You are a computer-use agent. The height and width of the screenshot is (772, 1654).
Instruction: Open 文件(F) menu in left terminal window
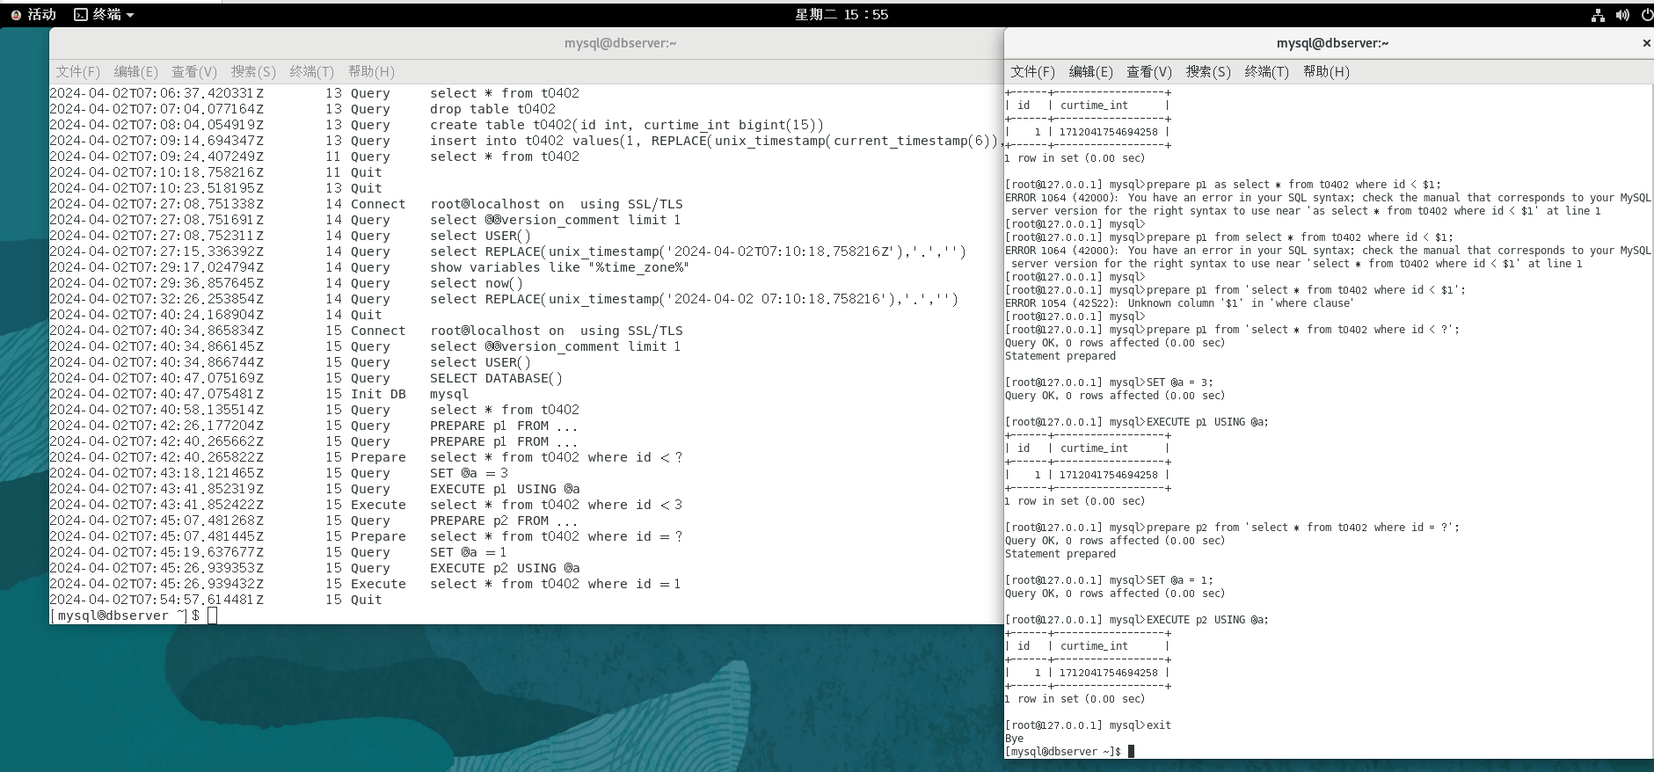click(x=78, y=72)
